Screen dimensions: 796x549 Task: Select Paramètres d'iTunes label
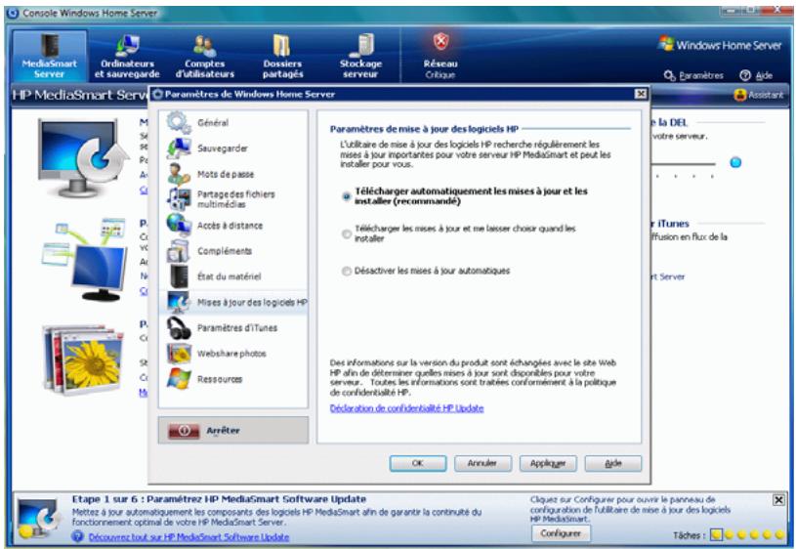pyautogui.click(x=237, y=328)
